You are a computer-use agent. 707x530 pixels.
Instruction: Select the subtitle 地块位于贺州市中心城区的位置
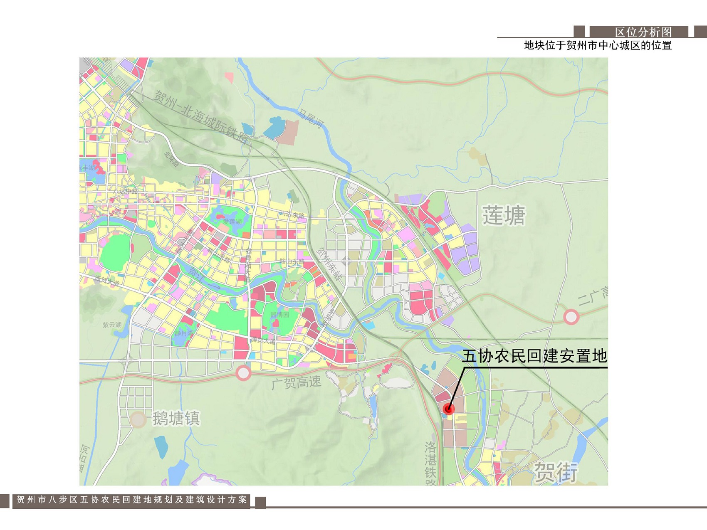[598, 45]
